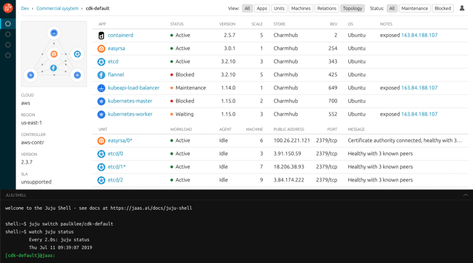Image resolution: width=473 pixels, height=263 pixels.
Task: Open the exposed IP link for kubeapi-load-balancer
Action: click(x=419, y=88)
